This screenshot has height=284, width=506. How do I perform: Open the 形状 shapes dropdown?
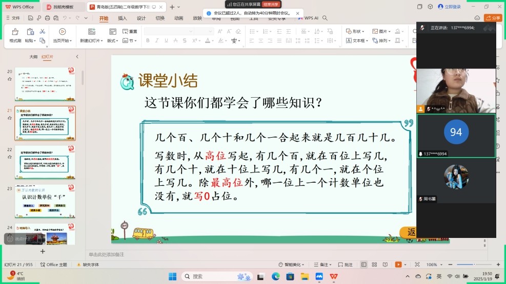[356, 31]
